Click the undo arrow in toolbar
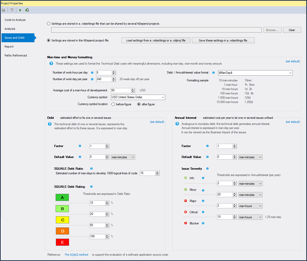Screen dimensions: 307x261 click(12, 10)
